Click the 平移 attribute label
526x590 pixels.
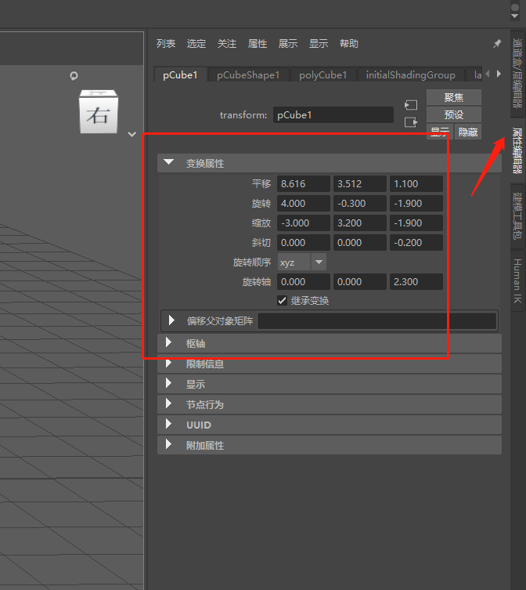coord(261,183)
